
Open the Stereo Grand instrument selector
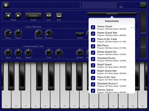point(112,14)
